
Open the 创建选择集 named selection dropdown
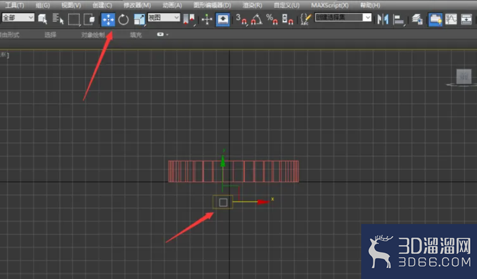(343, 17)
